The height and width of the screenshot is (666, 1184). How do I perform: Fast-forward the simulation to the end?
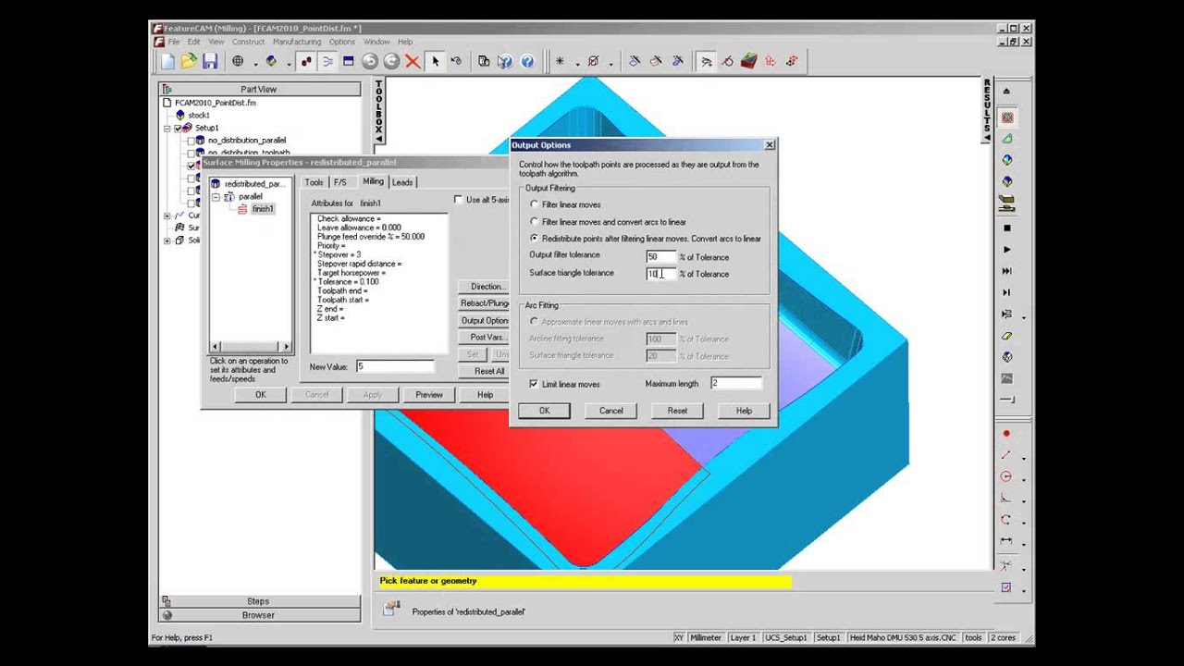[1007, 271]
